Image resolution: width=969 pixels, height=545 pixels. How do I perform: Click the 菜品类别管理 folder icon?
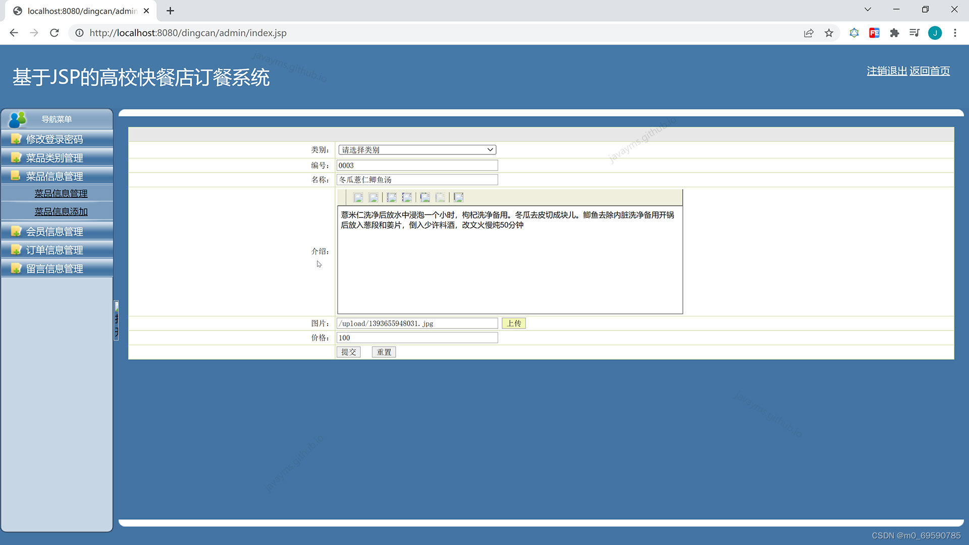tap(16, 157)
